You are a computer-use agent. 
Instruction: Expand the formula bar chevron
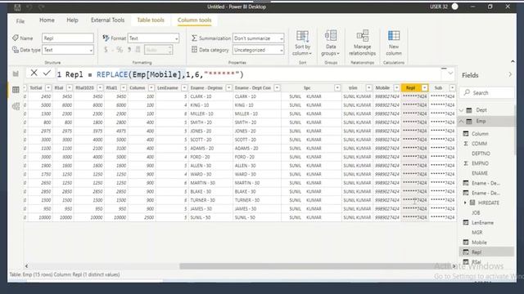[450, 73]
